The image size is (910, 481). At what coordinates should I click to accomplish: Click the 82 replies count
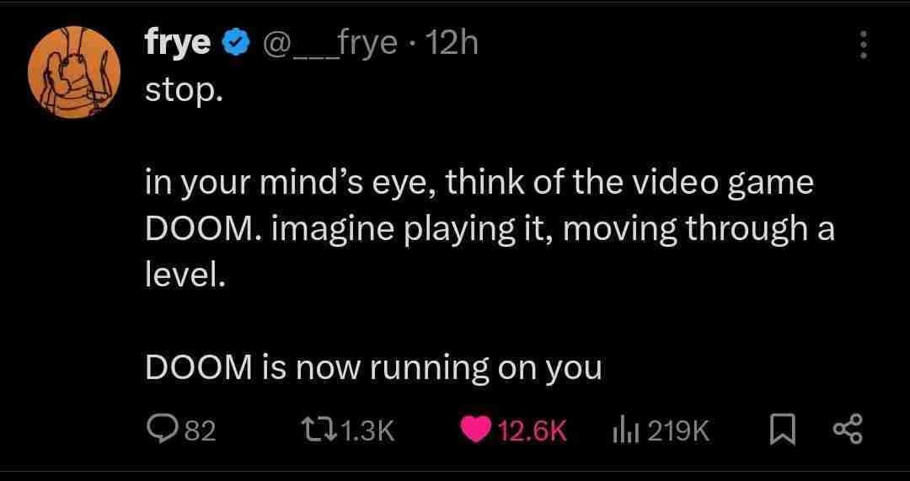click(200, 431)
